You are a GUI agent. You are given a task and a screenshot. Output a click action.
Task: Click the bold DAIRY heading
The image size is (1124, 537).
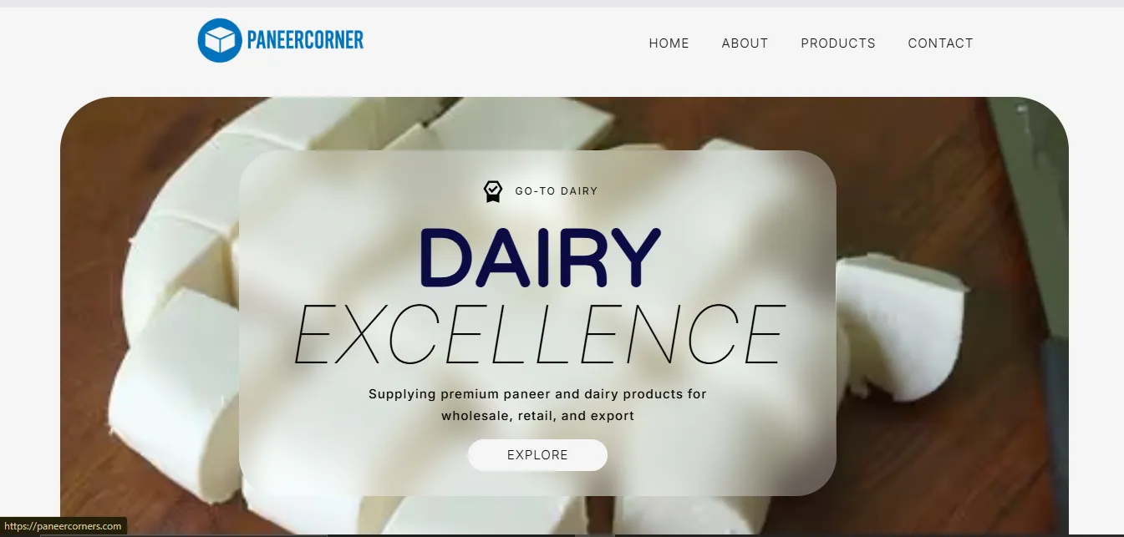coord(539,257)
